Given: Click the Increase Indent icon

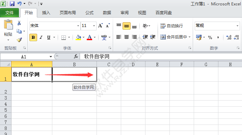Looking at the screenshot, I should 153,37.
